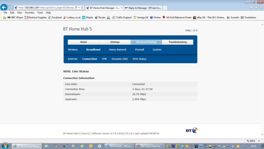Refresh the page with the reload icon
This screenshot has height=149, width=264.
pyautogui.click(x=82, y=8)
